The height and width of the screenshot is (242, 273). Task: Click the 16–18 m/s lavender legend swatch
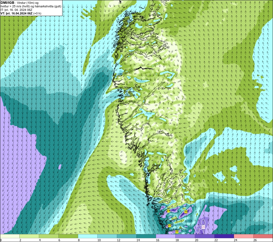166,236
